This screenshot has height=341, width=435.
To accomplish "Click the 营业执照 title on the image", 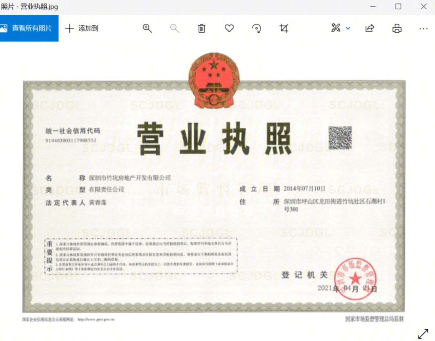I will click(214, 138).
